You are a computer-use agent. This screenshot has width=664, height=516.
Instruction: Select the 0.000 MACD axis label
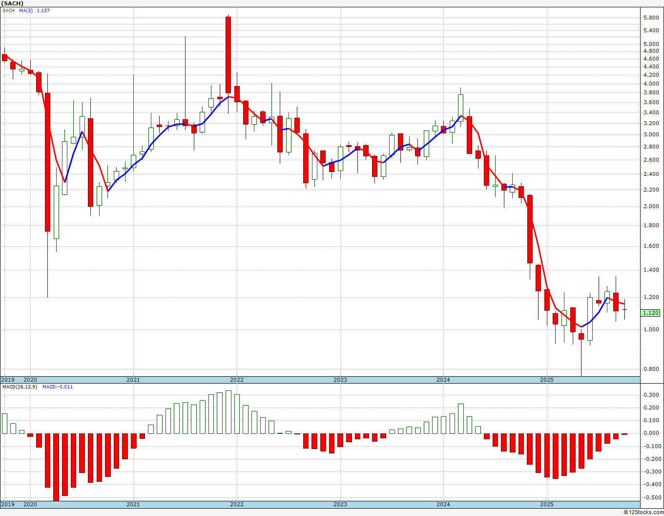click(x=651, y=433)
